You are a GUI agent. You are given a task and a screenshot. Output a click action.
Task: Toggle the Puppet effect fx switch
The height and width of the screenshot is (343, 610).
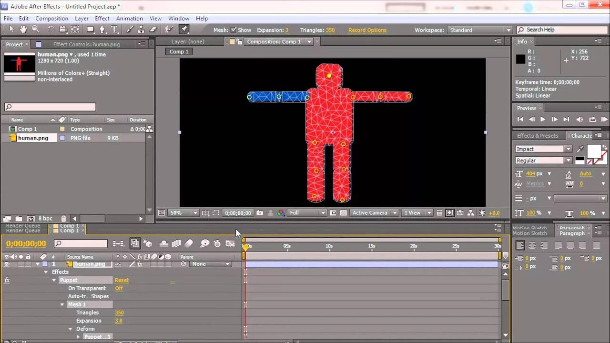[7, 280]
